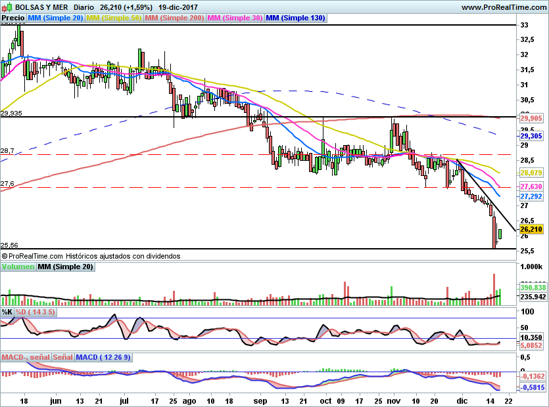Click the Señal label in MACD panel
Viewport: 549px width, 407px height.
(x=63, y=357)
